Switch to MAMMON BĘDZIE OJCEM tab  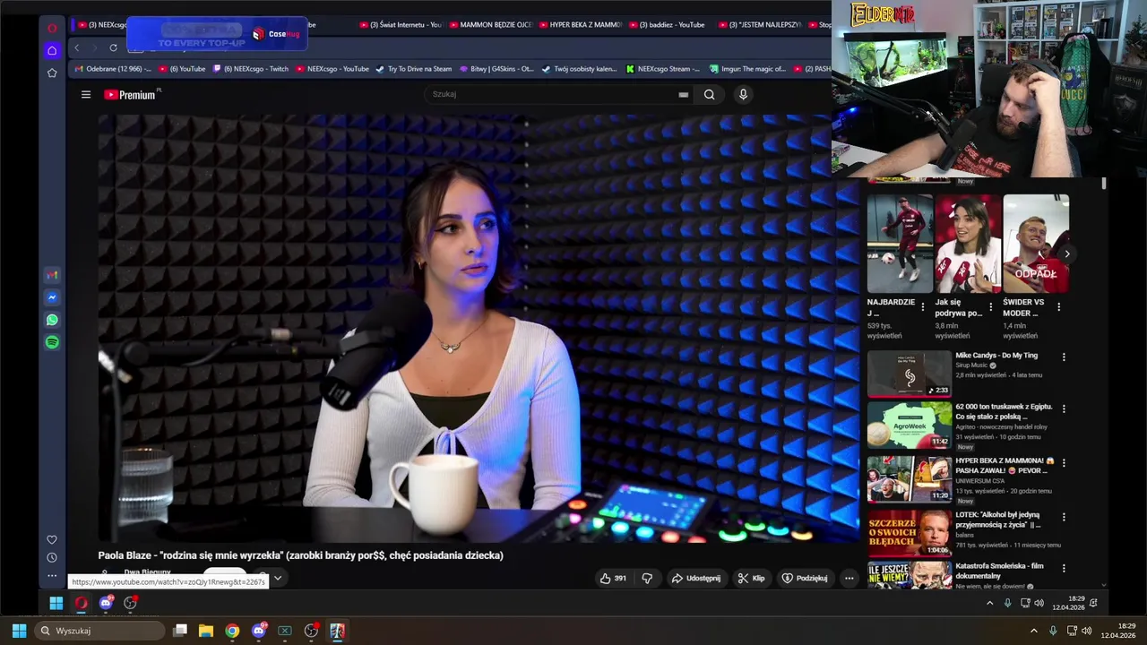pos(491,24)
